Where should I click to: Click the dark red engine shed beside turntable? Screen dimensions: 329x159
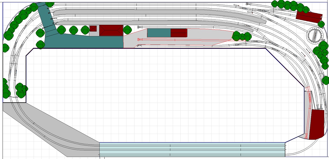(308, 15)
